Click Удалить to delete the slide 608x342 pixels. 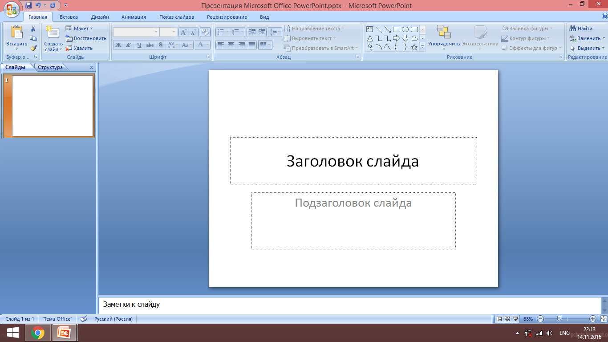[x=79, y=48]
